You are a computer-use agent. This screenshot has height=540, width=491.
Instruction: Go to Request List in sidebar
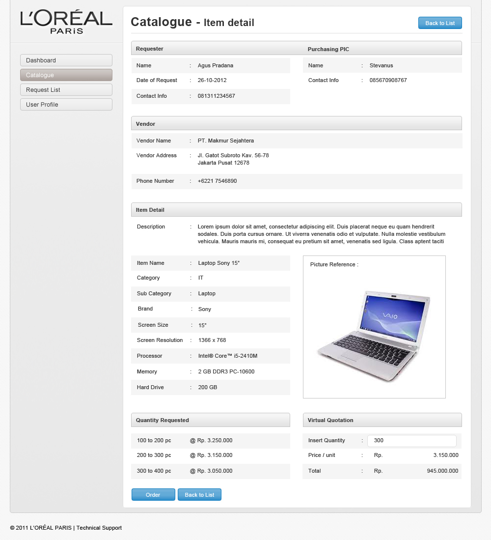point(66,90)
